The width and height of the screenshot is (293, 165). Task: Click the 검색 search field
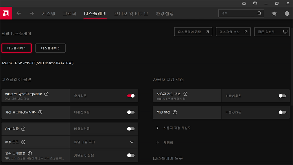[238, 13]
